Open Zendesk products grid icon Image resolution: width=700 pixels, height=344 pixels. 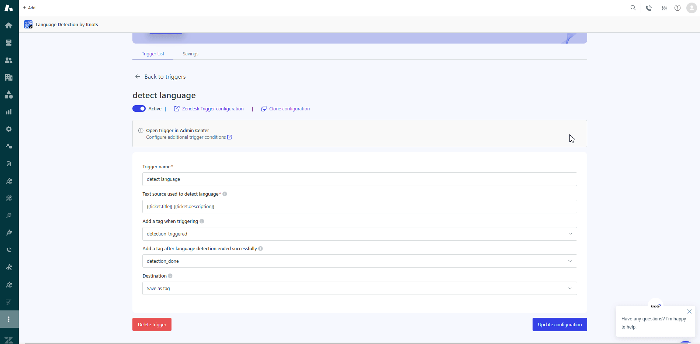tap(665, 8)
